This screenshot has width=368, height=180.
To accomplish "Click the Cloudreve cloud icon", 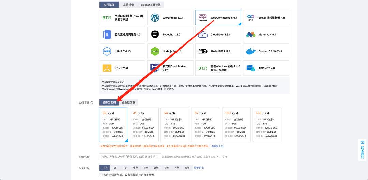I will (203, 34).
